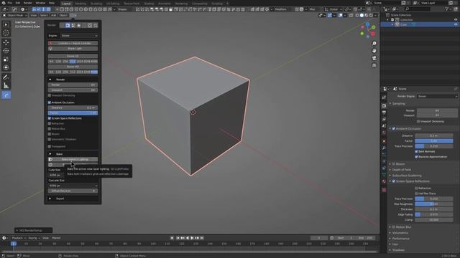Select the Move tool

tap(6, 42)
